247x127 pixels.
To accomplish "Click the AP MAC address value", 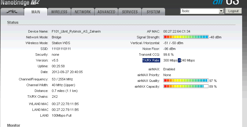I will pos(177,31).
